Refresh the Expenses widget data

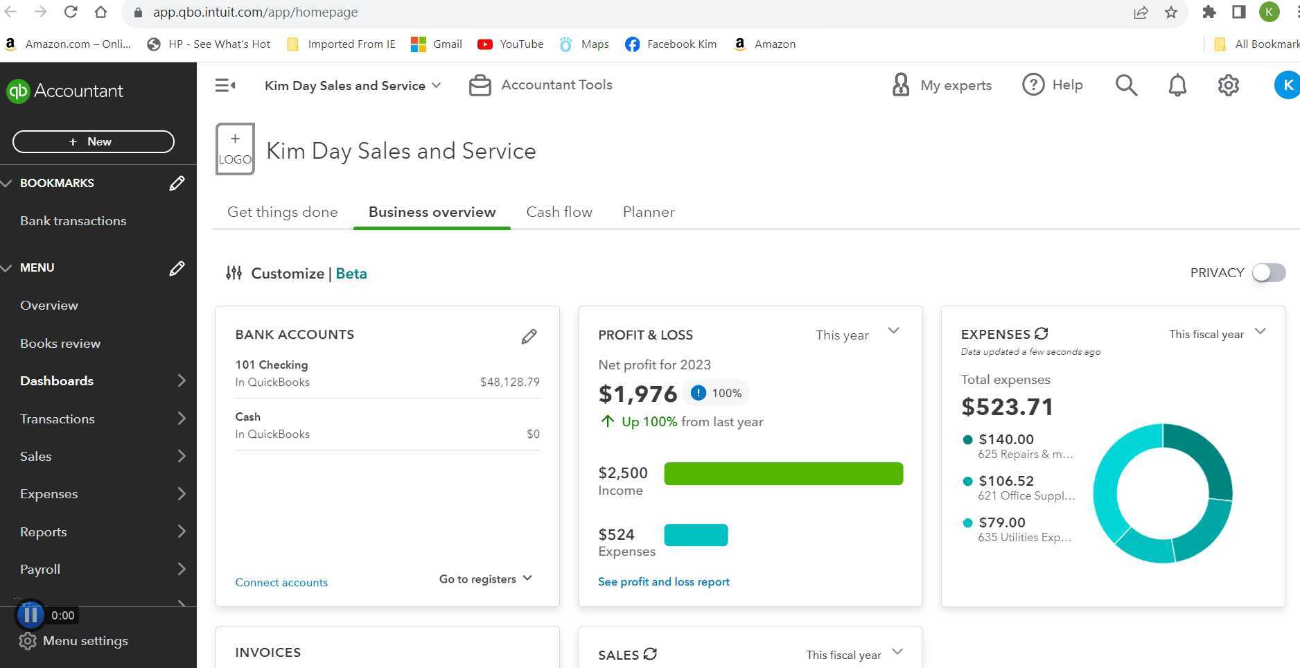coord(1041,333)
